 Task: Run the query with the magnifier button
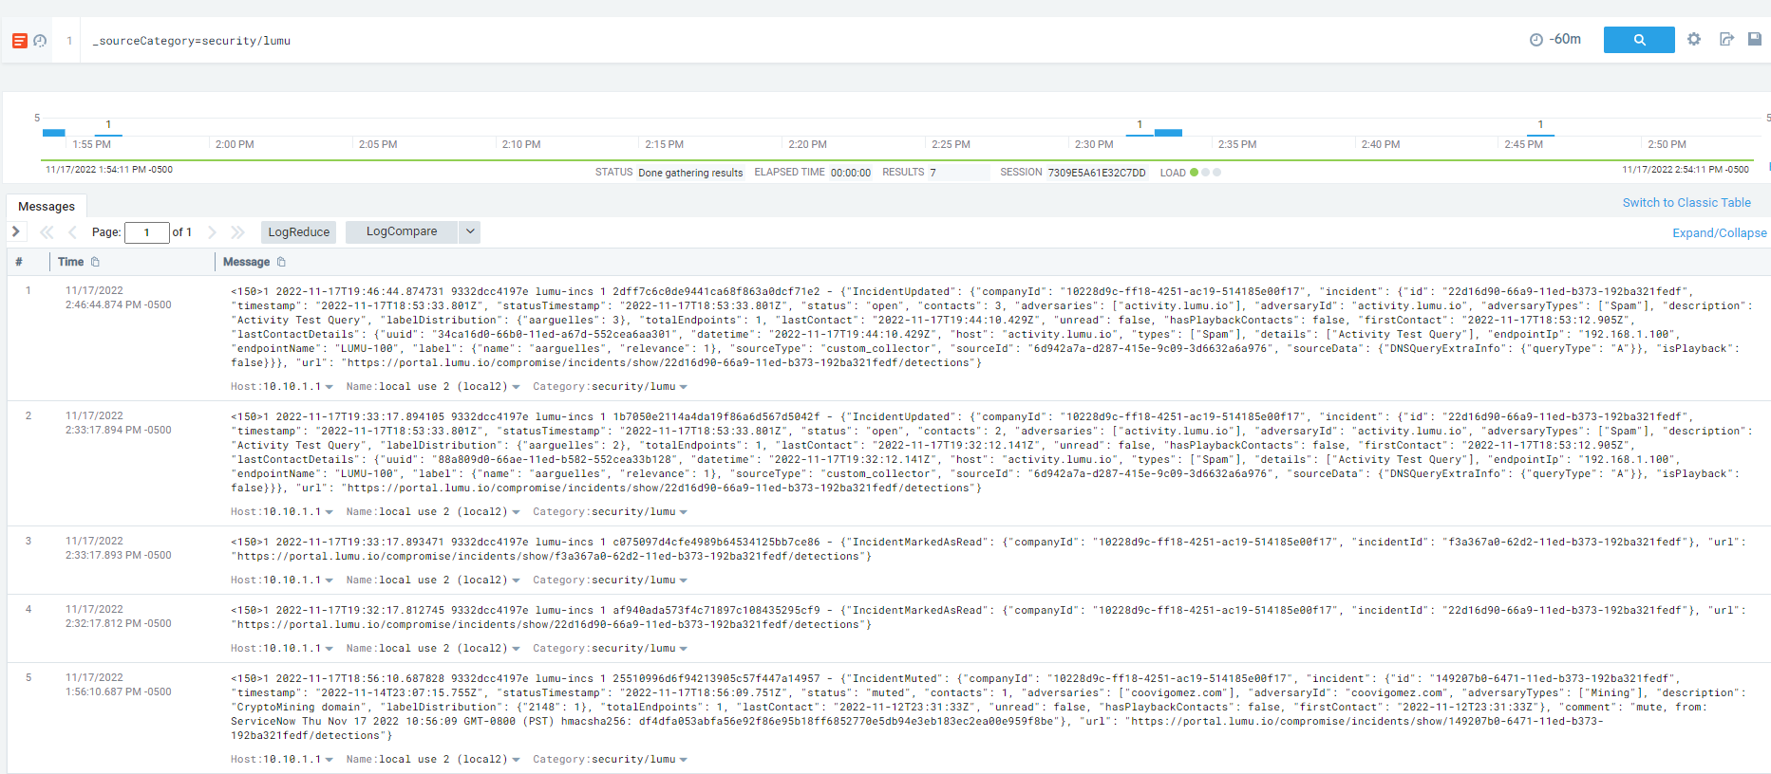point(1638,40)
